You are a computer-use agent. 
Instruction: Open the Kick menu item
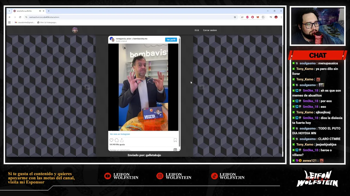click(x=197, y=30)
